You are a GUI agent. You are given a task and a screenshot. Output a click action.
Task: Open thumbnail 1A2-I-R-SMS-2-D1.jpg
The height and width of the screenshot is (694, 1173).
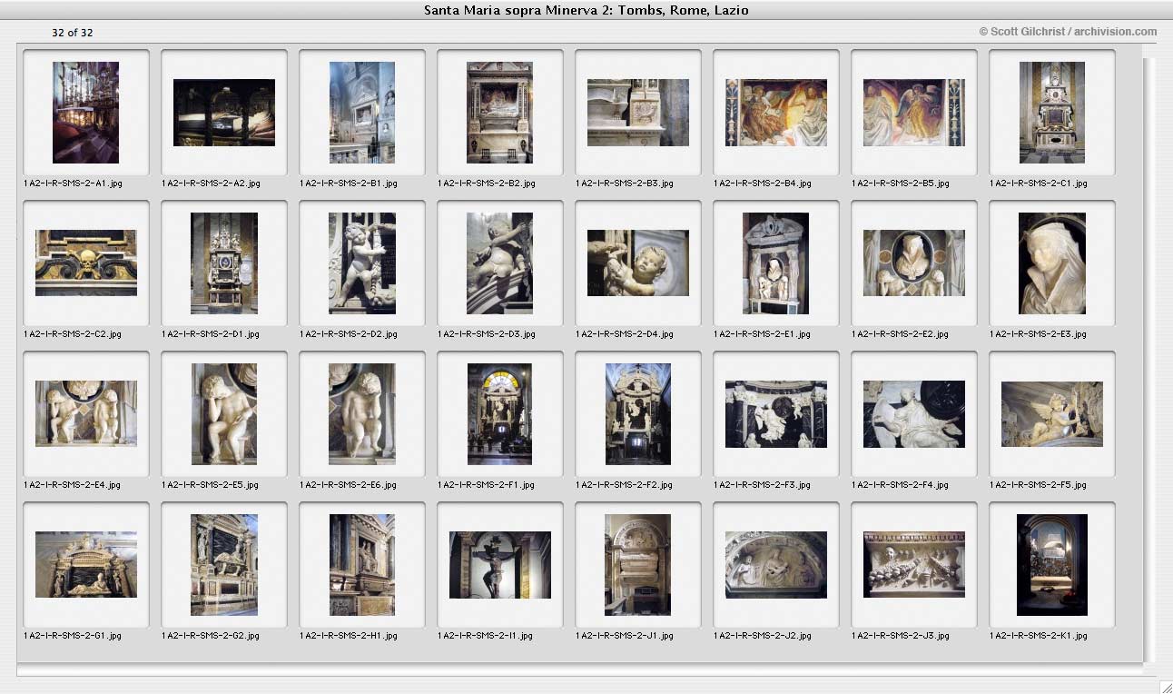tap(224, 263)
